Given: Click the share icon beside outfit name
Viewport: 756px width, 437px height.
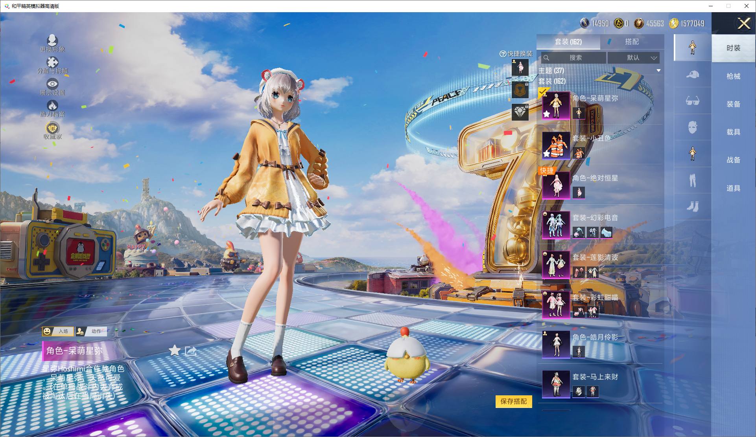Looking at the screenshot, I should pyautogui.click(x=191, y=351).
